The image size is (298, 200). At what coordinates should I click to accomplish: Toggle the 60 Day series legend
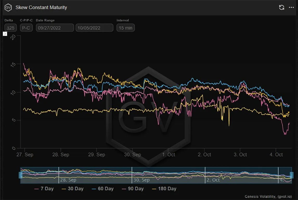click(x=103, y=189)
